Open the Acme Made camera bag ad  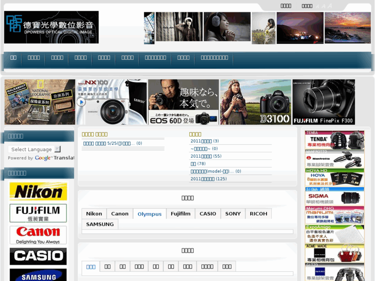click(x=335, y=253)
